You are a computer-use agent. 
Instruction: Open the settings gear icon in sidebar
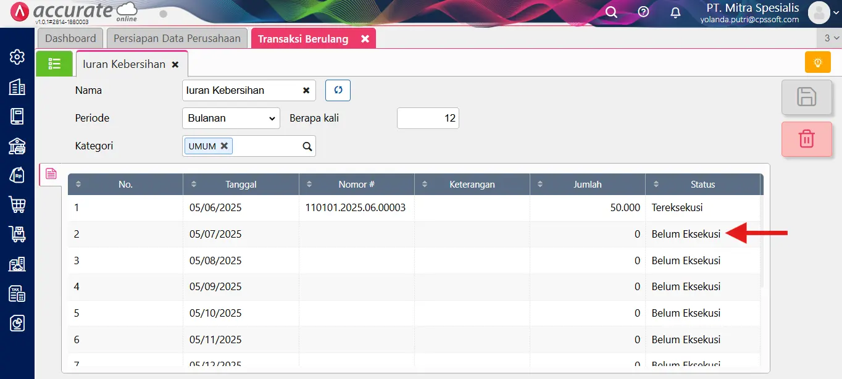pyautogui.click(x=17, y=56)
